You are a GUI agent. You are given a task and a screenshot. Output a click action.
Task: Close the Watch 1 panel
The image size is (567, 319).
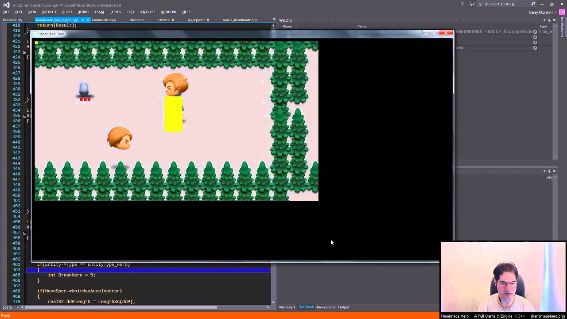click(x=554, y=20)
